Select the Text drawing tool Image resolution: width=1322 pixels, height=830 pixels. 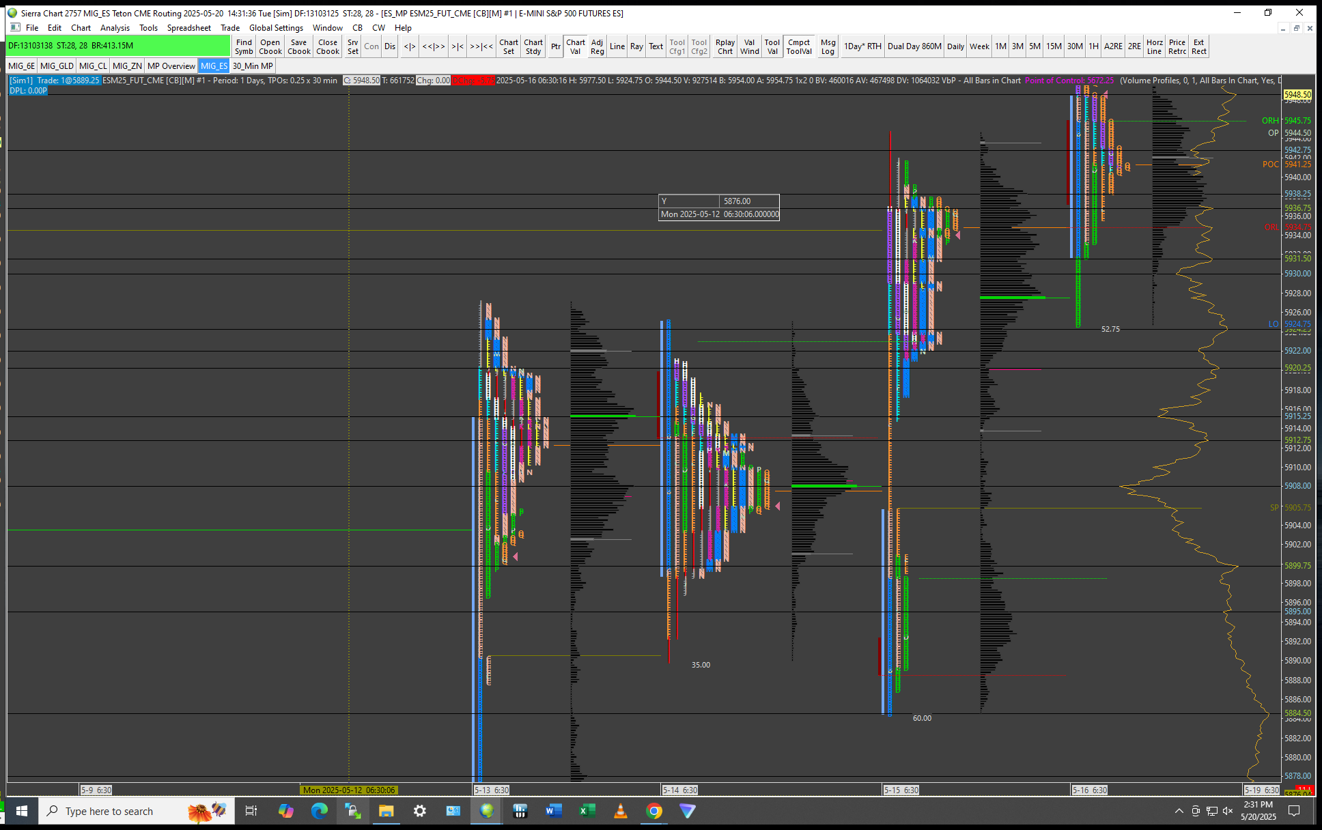pos(656,46)
